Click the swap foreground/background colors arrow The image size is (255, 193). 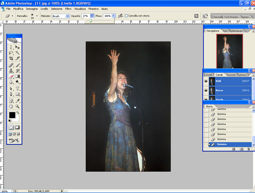18,113
